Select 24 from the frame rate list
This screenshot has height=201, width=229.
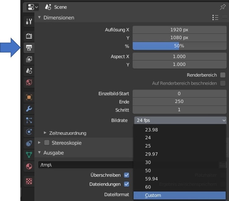pos(180,138)
